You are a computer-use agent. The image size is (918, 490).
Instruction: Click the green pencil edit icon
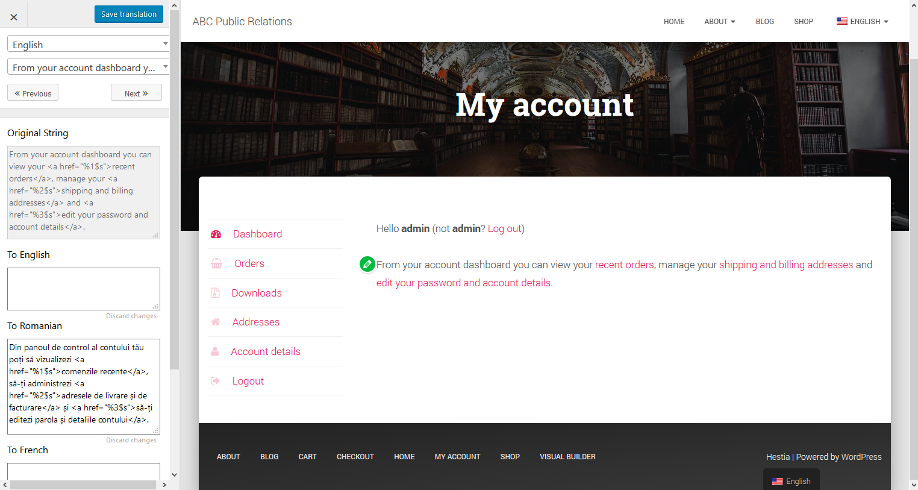click(x=367, y=264)
